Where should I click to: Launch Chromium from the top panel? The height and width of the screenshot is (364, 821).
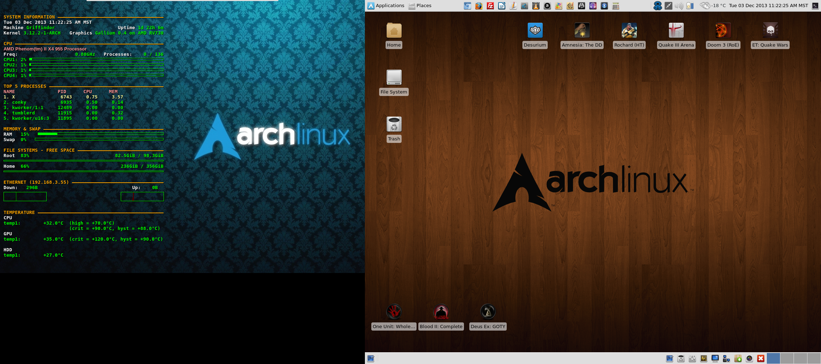tap(468, 6)
